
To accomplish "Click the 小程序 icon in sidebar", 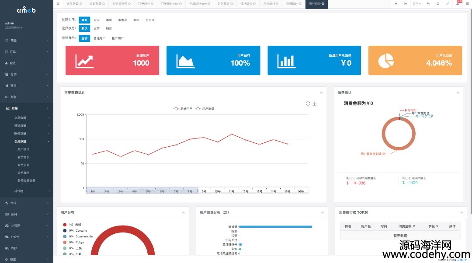I will pyautogui.click(x=7, y=226).
